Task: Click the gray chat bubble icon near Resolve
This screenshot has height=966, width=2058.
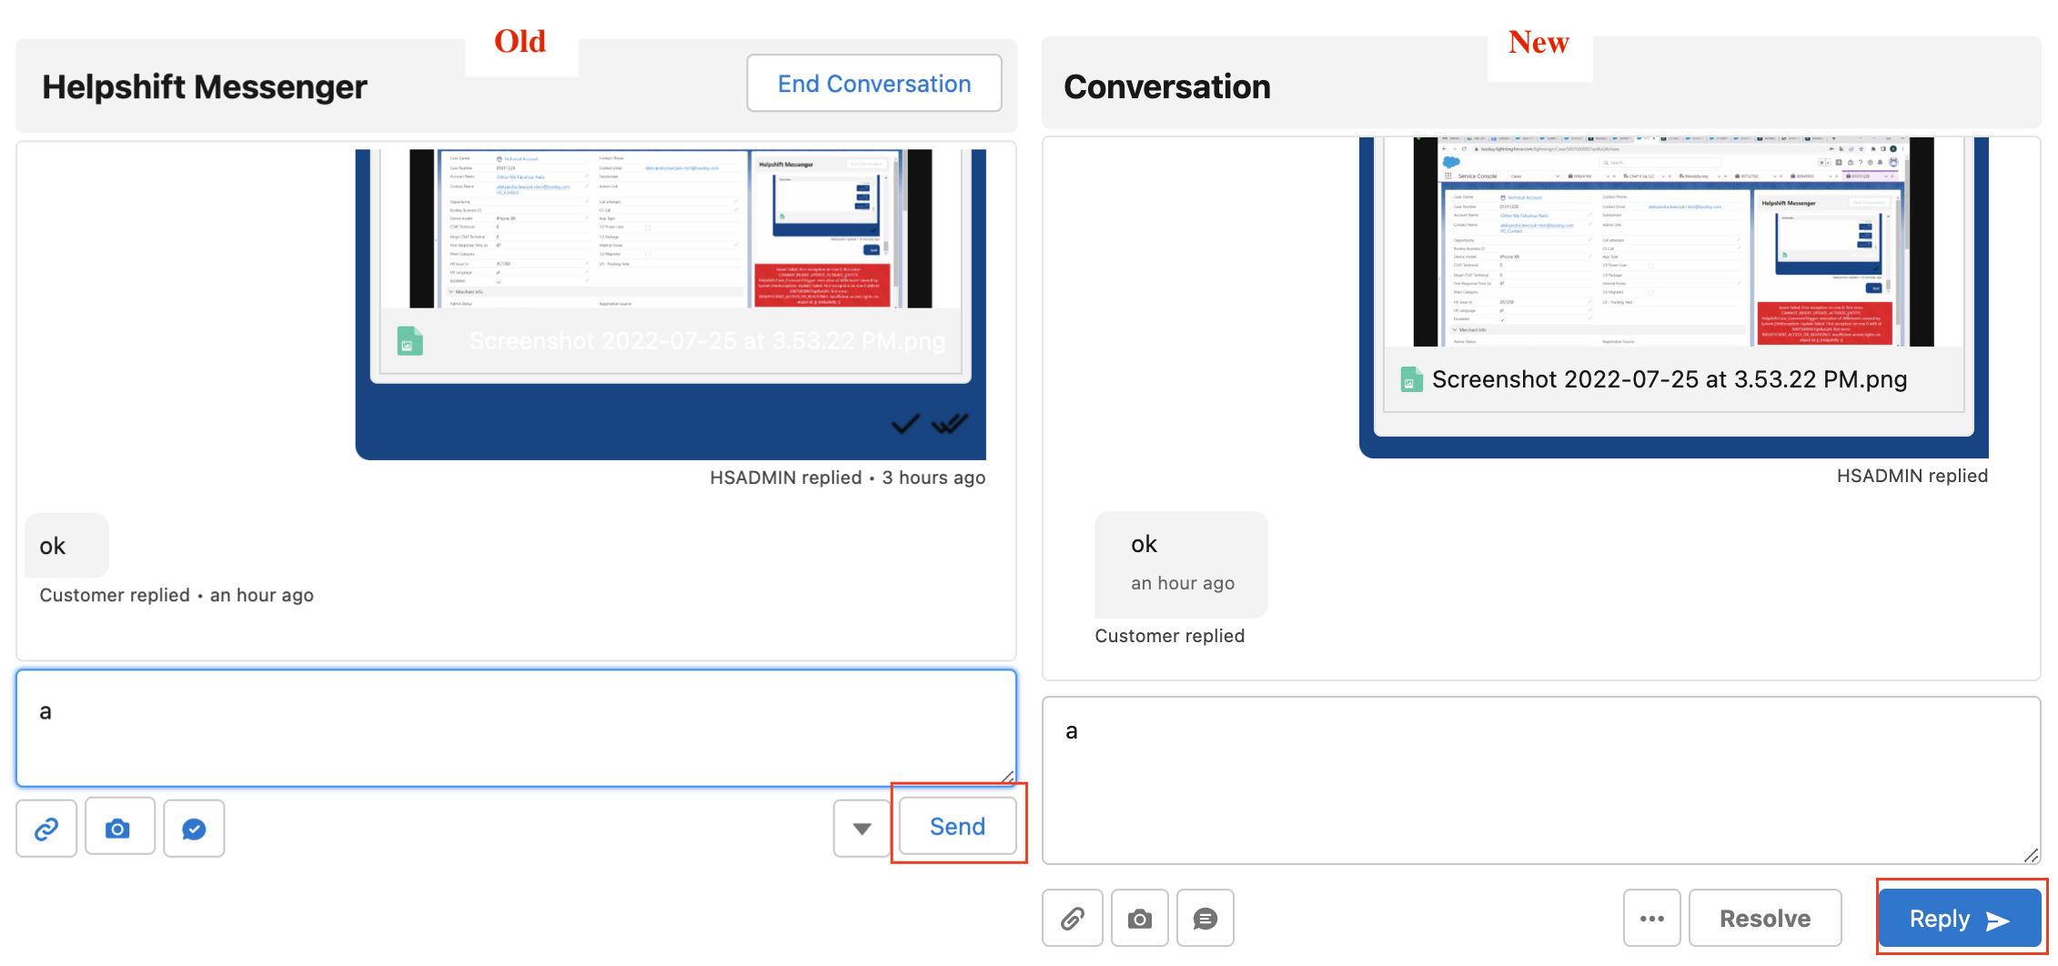Action: pos(1205,919)
